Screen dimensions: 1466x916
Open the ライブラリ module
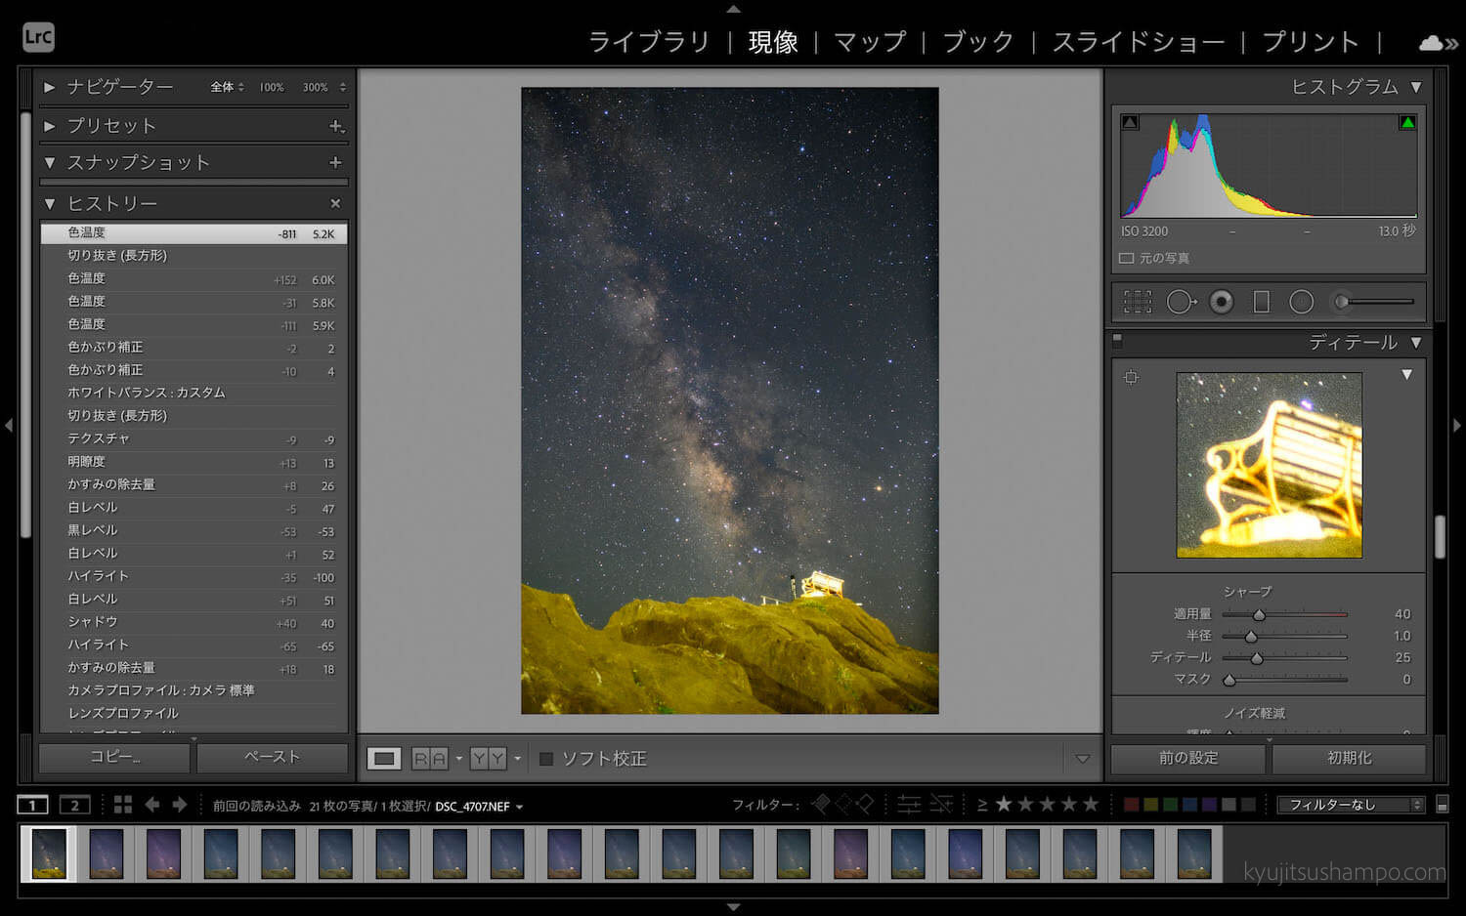coord(648,42)
